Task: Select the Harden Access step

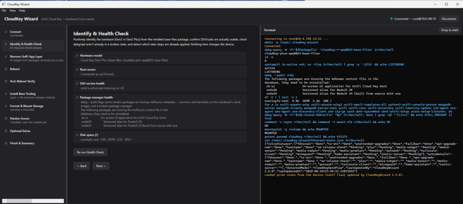Action: [x=33, y=120]
